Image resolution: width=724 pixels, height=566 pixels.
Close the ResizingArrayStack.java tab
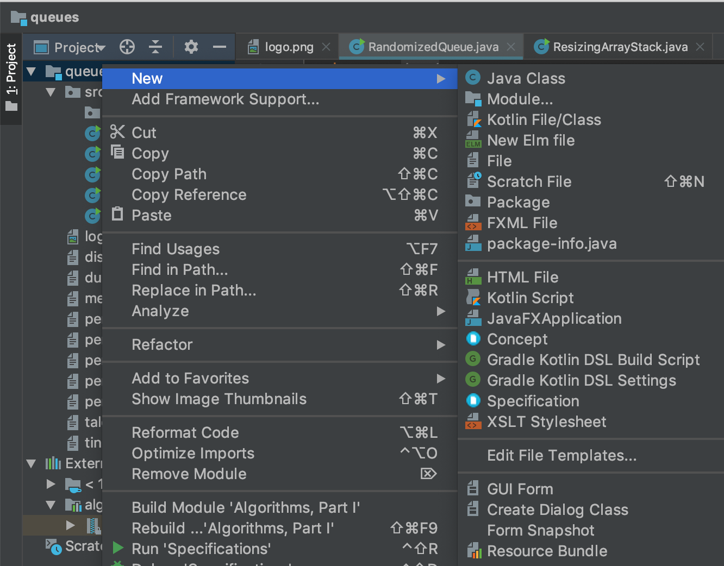(x=700, y=47)
